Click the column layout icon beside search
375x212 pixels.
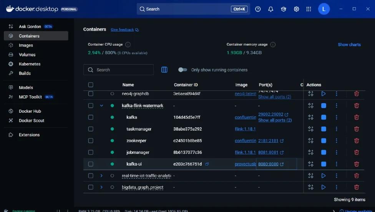[x=164, y=70]
